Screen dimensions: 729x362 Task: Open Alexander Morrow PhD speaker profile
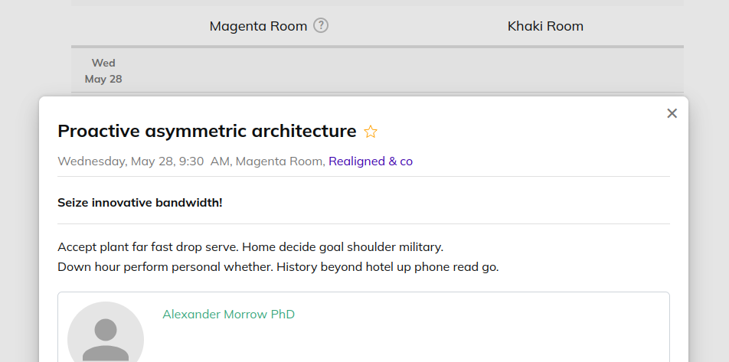pyautogui.click(x=228, y=314)
